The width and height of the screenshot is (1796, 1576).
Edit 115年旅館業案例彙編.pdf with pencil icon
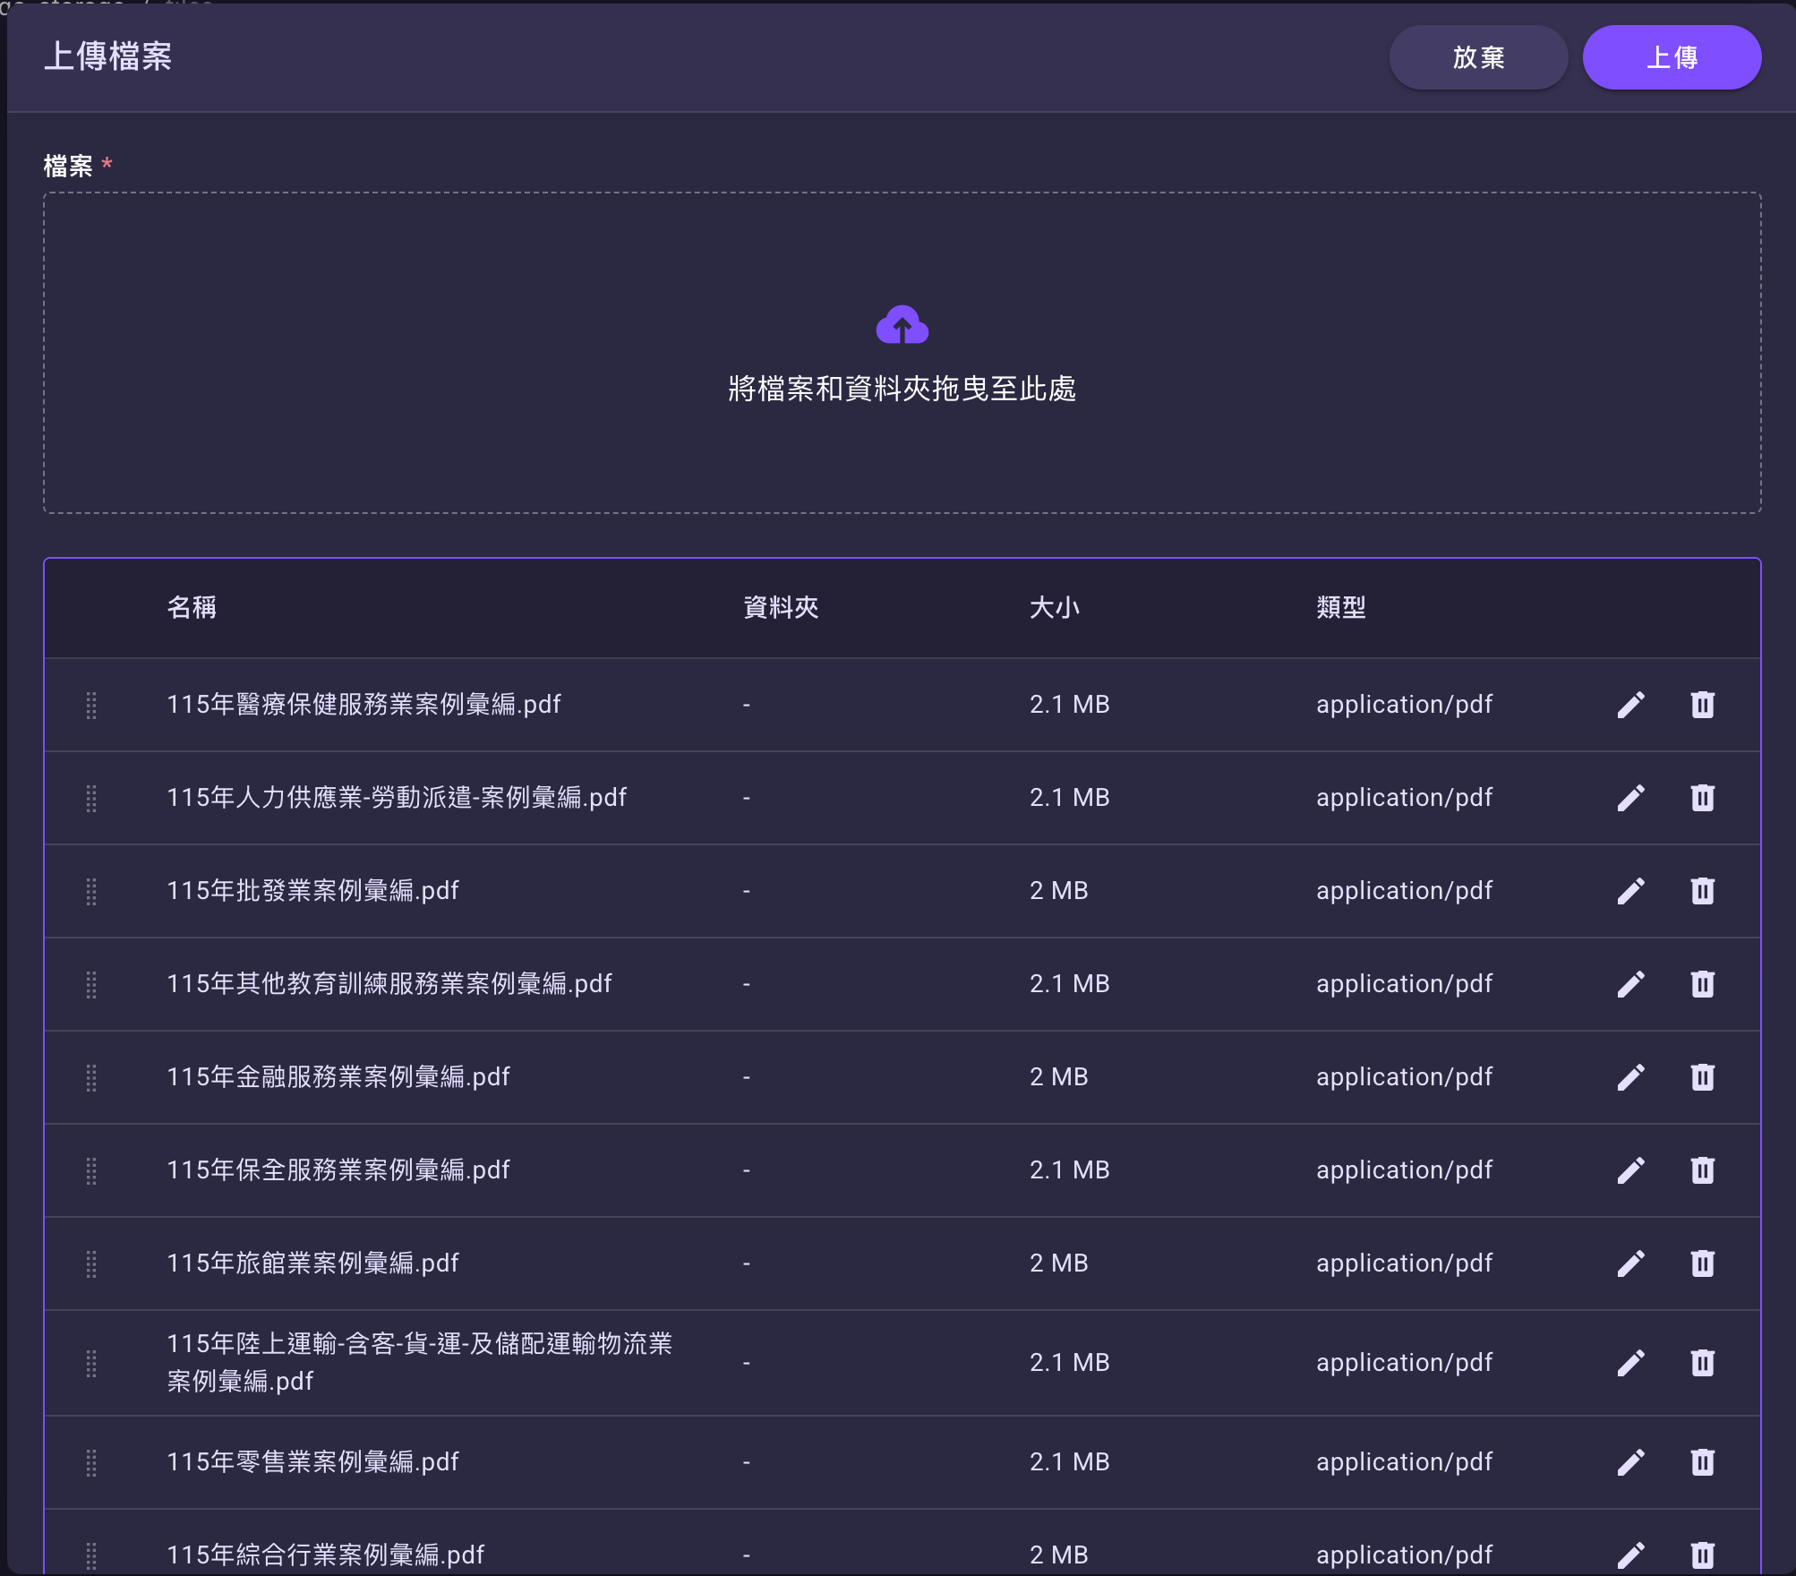(x=1630, y=1263)
